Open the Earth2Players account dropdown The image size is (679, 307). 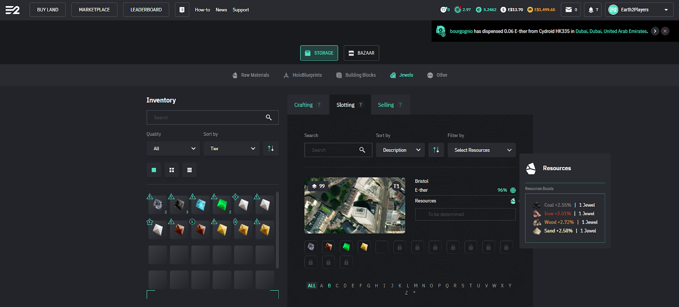pos(639,10)
